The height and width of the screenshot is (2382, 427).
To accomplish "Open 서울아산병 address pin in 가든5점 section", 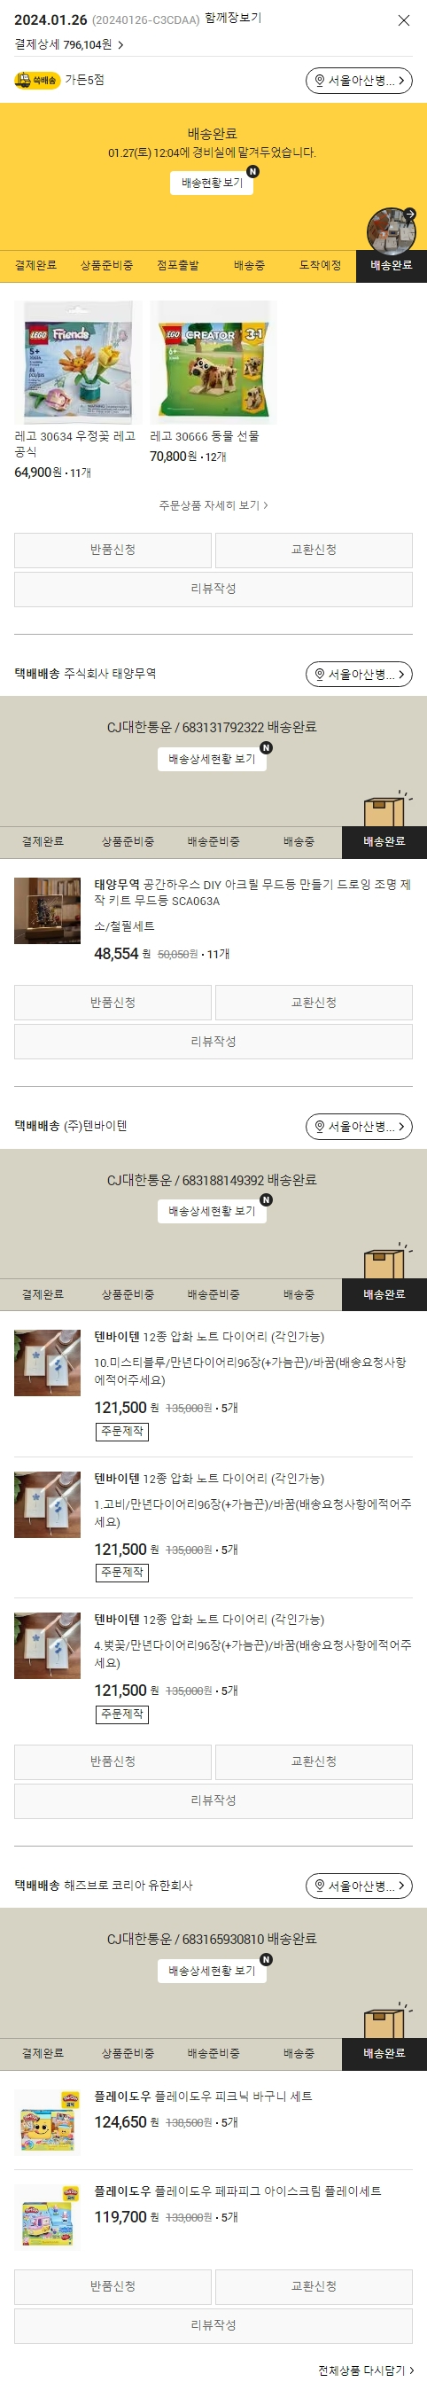I will (x=359, y=81).
